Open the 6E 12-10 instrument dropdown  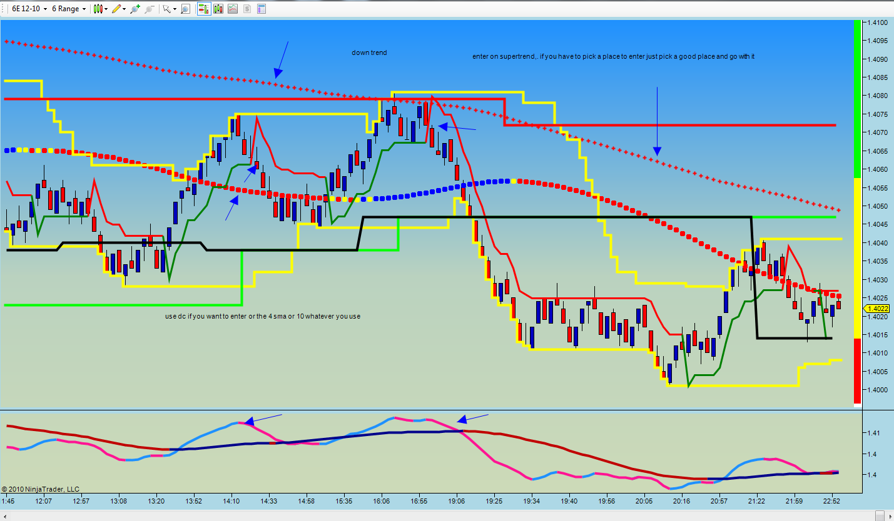pos(29,9)
